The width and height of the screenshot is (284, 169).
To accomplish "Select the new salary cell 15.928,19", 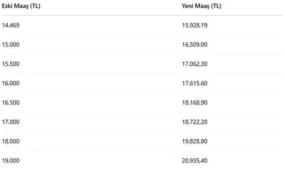I will coord(194,25).
